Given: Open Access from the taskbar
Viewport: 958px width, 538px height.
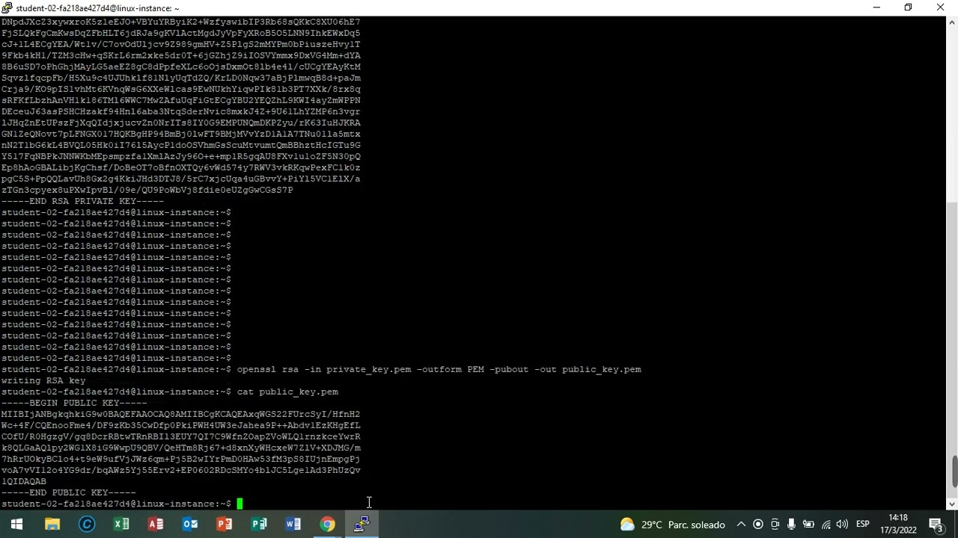Looking at the screenshot, I should [156, 525].
